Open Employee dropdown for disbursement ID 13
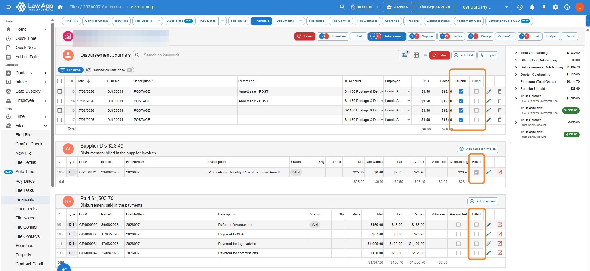 tap(409, 91)
